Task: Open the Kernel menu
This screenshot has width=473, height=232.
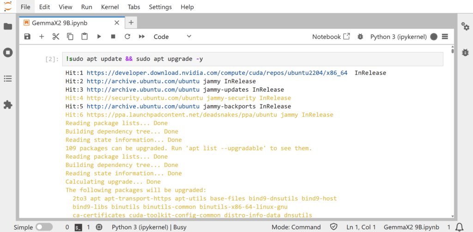Action: pos(110,7)
